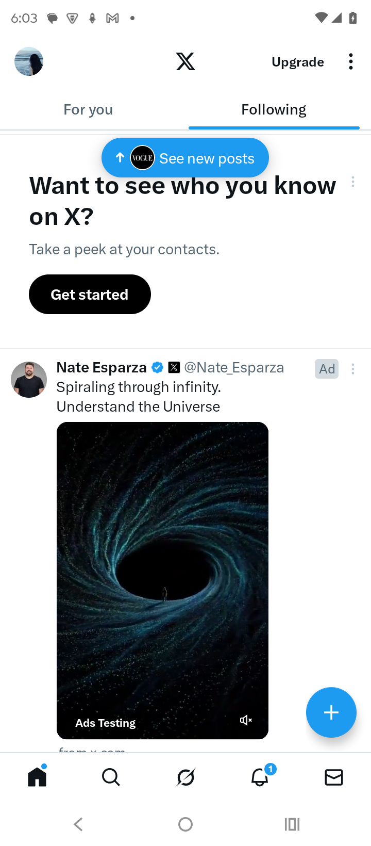Open Nate Esparza's profile picture
The image size is (371, 846).
(29, 380)
